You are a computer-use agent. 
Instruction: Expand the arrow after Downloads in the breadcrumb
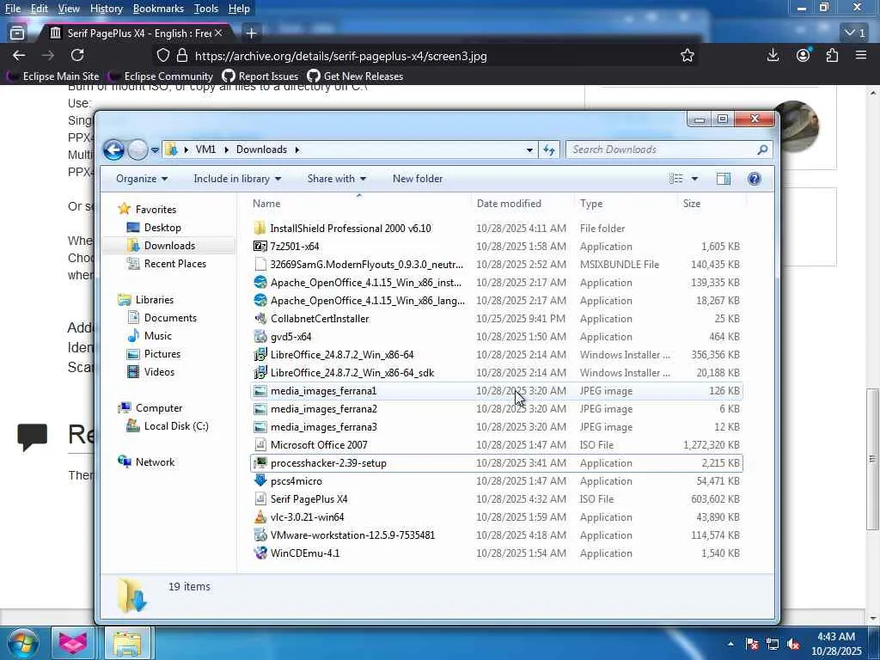click(296, 150)
